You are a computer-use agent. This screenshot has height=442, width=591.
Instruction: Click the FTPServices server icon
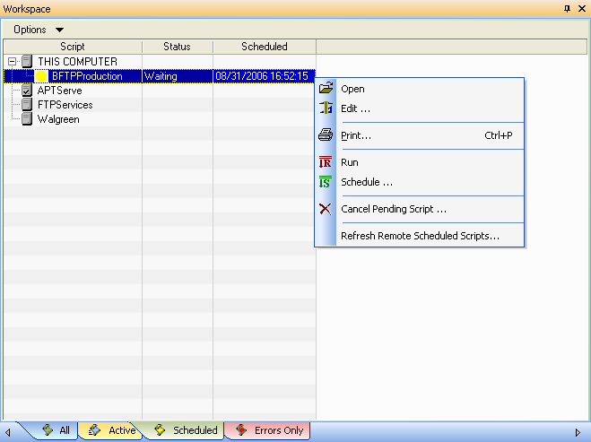pyautogui.click(x=27, y=104)
